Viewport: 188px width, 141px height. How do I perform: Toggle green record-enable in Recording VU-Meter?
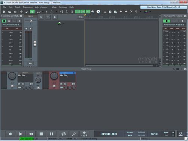[x=4, y=21]
